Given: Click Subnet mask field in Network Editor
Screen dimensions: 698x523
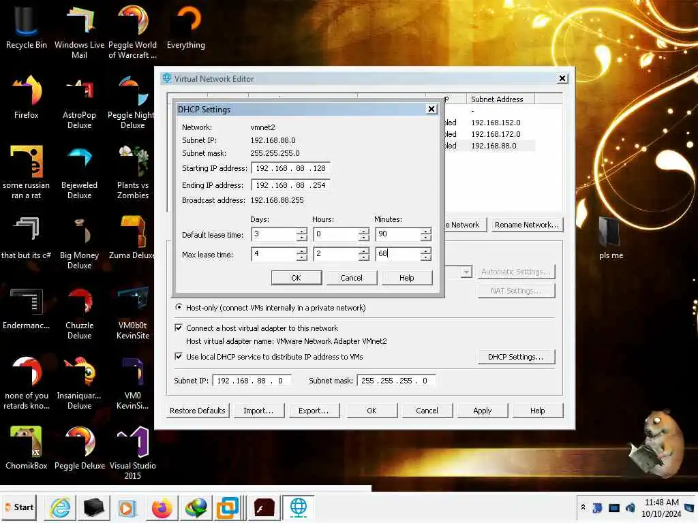Looking at the screenshot, I should coord(396,381).
